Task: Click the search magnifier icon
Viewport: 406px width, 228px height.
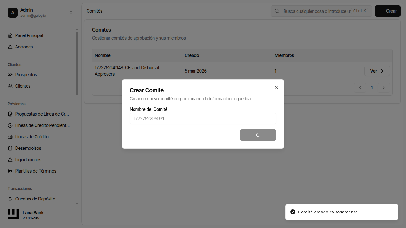Action: pyautogui.click(x=277, y=11)
